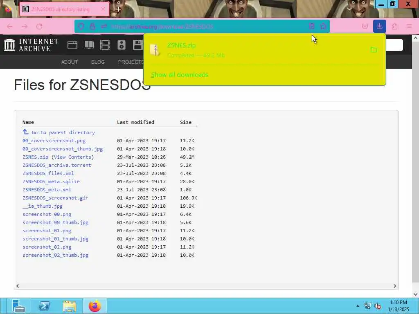
Task: Click listing horizontal scrollbar left arrow
Action: pyautogui.click(x=18, y=286)
